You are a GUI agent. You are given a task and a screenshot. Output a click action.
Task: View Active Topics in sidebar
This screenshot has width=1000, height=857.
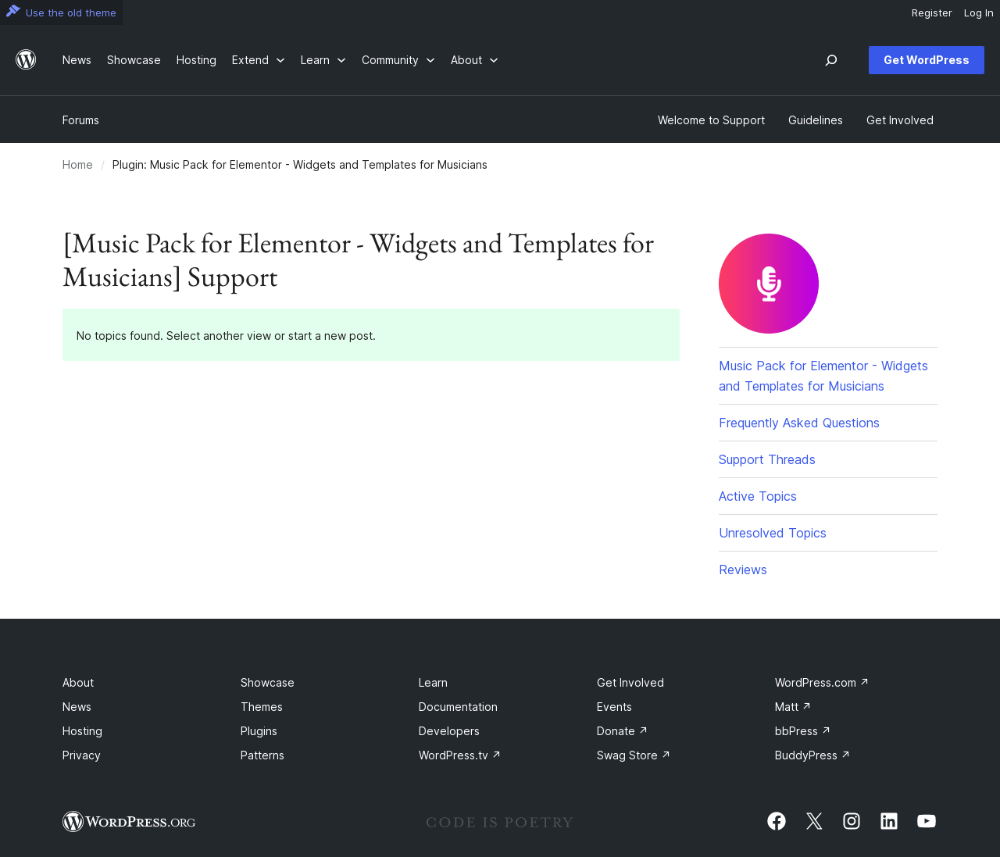[x=757, y=496]
